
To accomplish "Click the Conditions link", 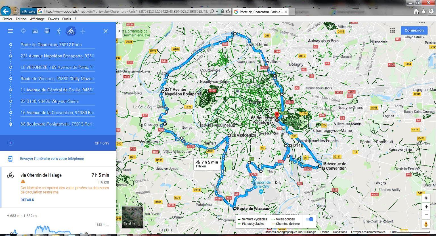I will pos(340,232).
